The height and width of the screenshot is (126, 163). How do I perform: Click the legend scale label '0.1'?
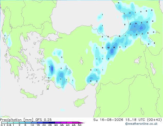click(x=3, y=125)
